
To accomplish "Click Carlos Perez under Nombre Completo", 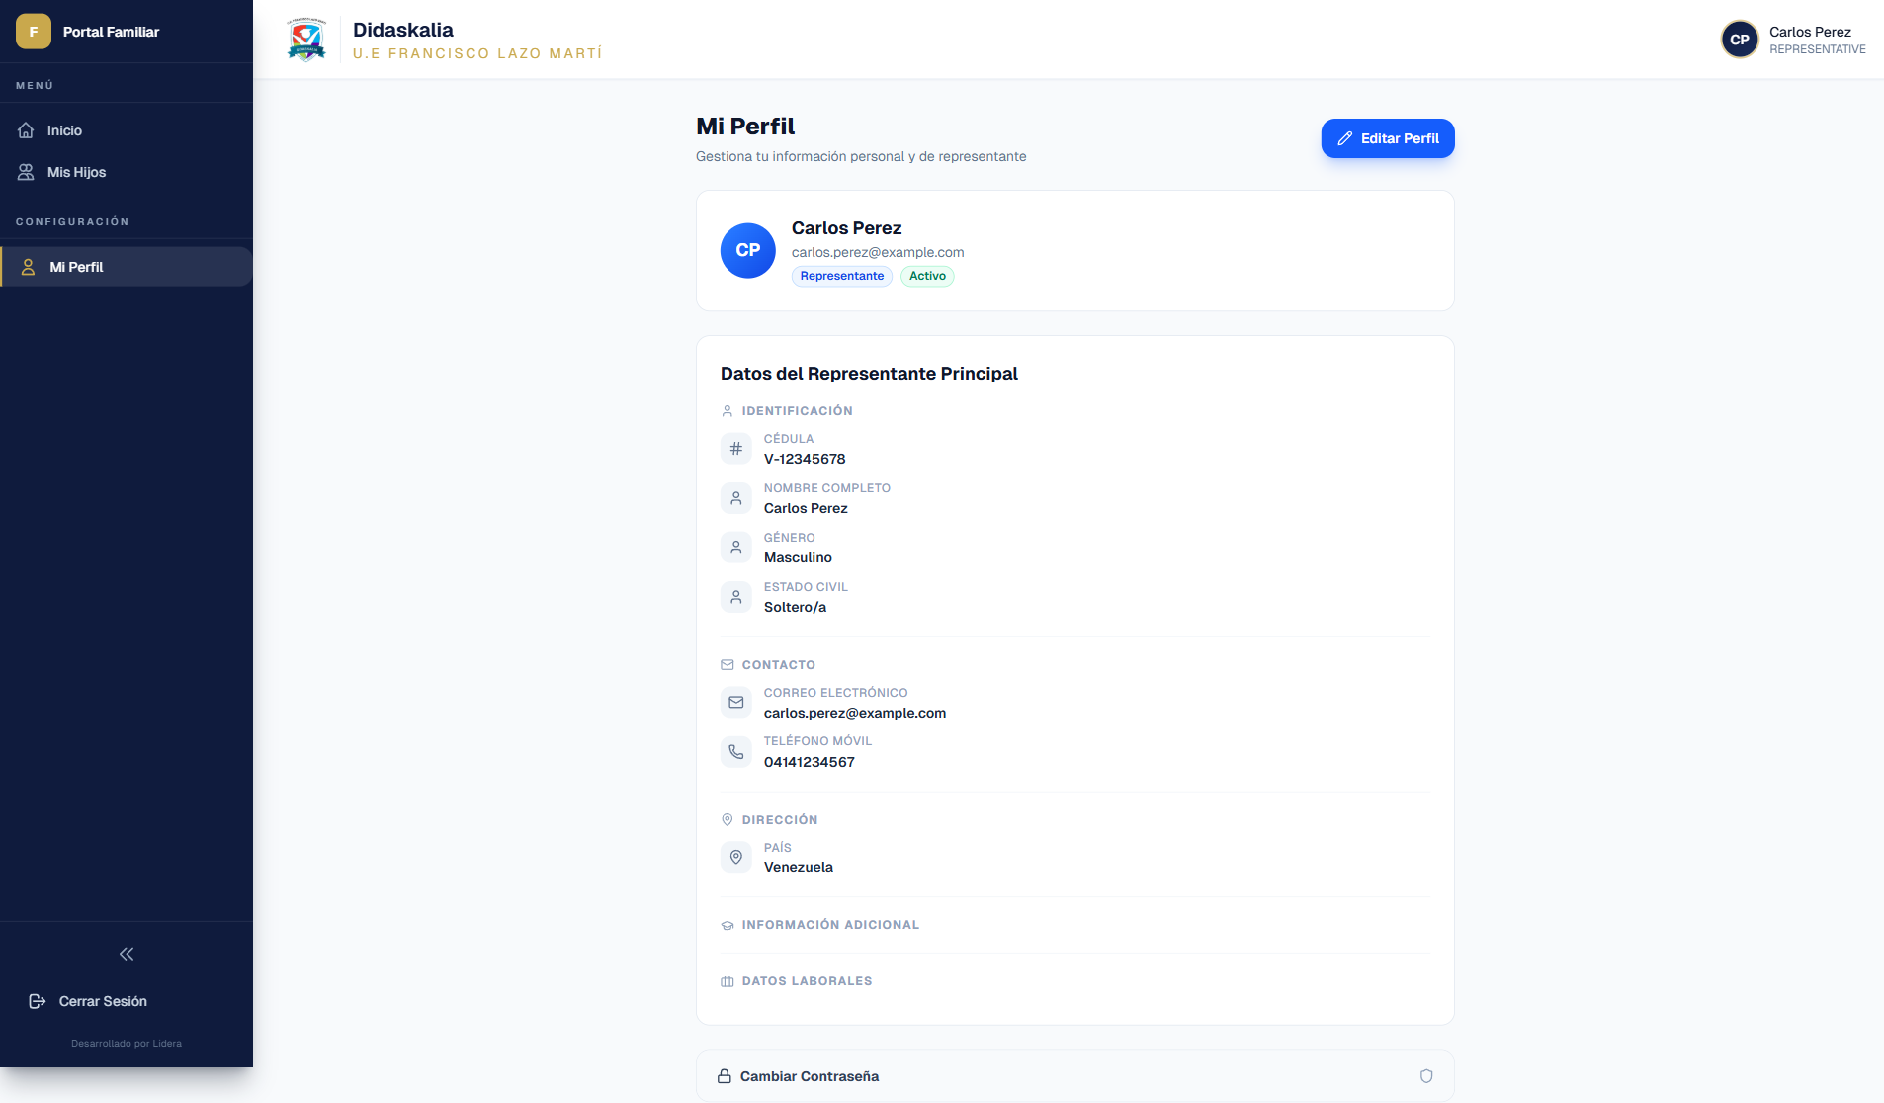I will tap(806, 508).
